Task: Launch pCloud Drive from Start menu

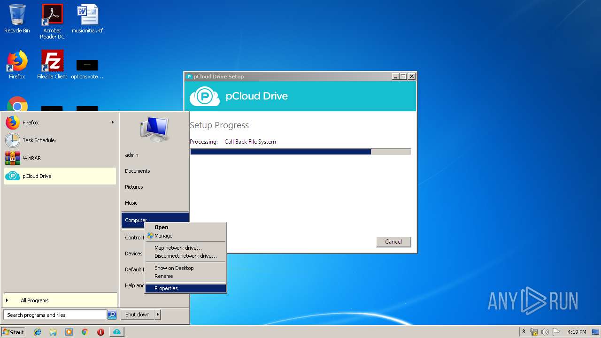Action: pyautogui.click(x=60, y=176)
